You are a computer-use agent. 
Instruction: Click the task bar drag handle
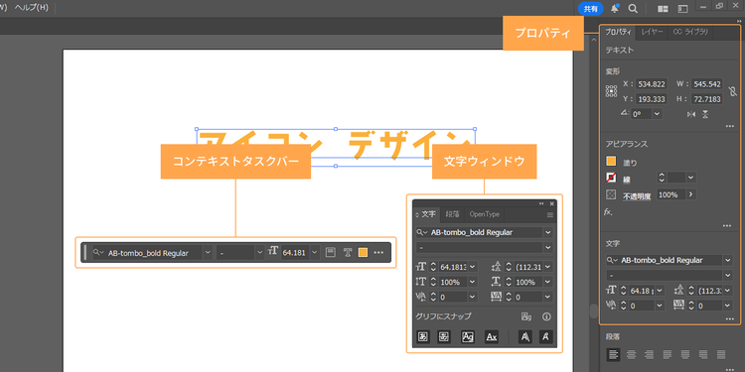click(x=85, y=252)
